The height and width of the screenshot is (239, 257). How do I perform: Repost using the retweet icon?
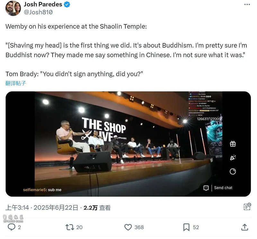click(70, 227)
